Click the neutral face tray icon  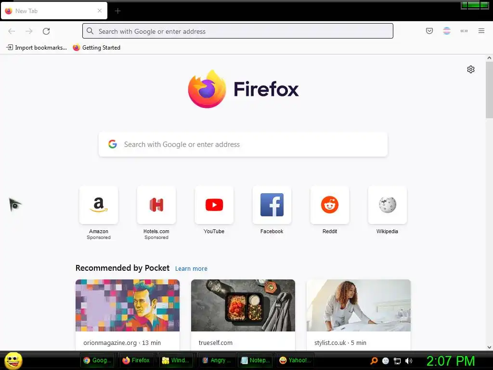coord(386,361)
